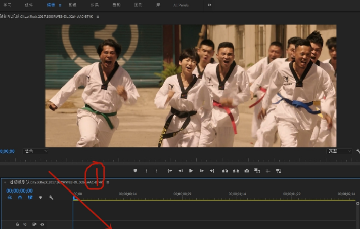Click the Export Frame camera icon
The width and height of the screenshot is (360, 229).
247,171
